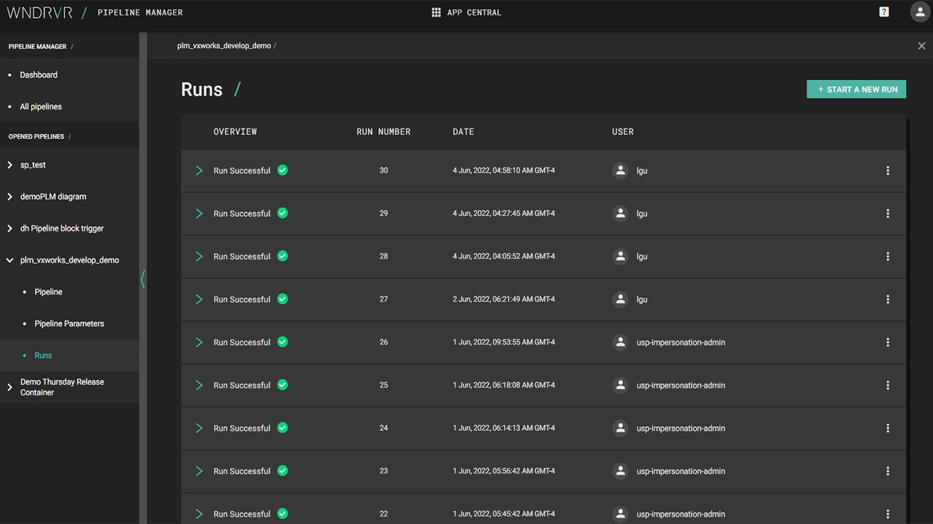Expand run 28 details chevron
Screen dimensions: 933x524
click(199, 257)
